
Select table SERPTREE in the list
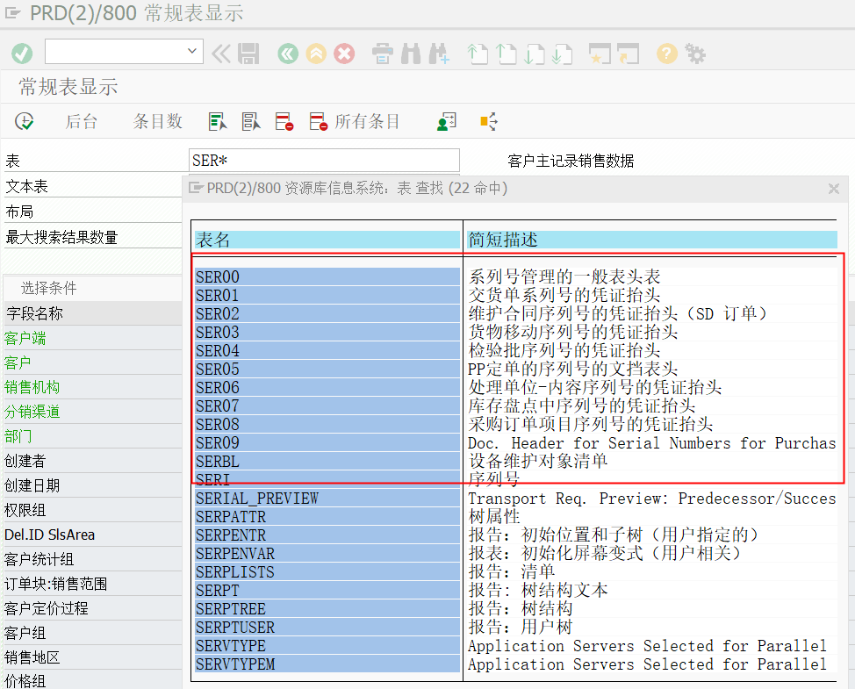(327, 609)
